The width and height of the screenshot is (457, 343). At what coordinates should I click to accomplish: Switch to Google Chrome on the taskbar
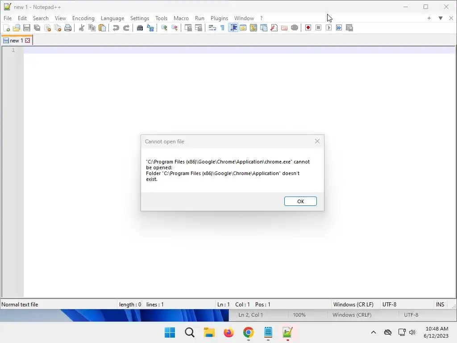point(248,332)
